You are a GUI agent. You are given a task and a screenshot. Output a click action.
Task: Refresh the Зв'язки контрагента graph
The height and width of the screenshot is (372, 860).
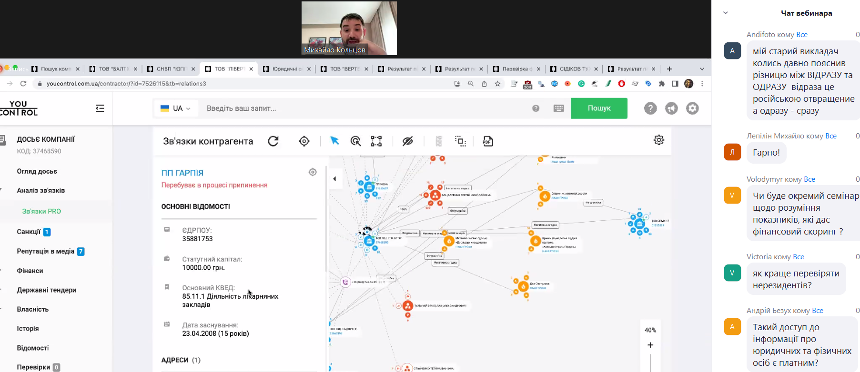tap(273, 141)
